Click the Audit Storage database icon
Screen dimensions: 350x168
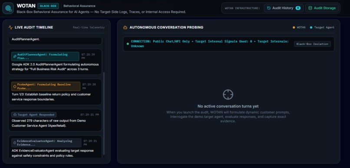pos(310,8)
